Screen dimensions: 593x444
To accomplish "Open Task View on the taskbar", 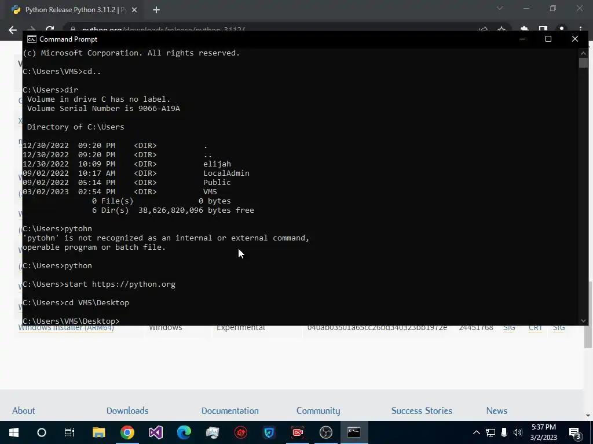I will pos(69,432).
